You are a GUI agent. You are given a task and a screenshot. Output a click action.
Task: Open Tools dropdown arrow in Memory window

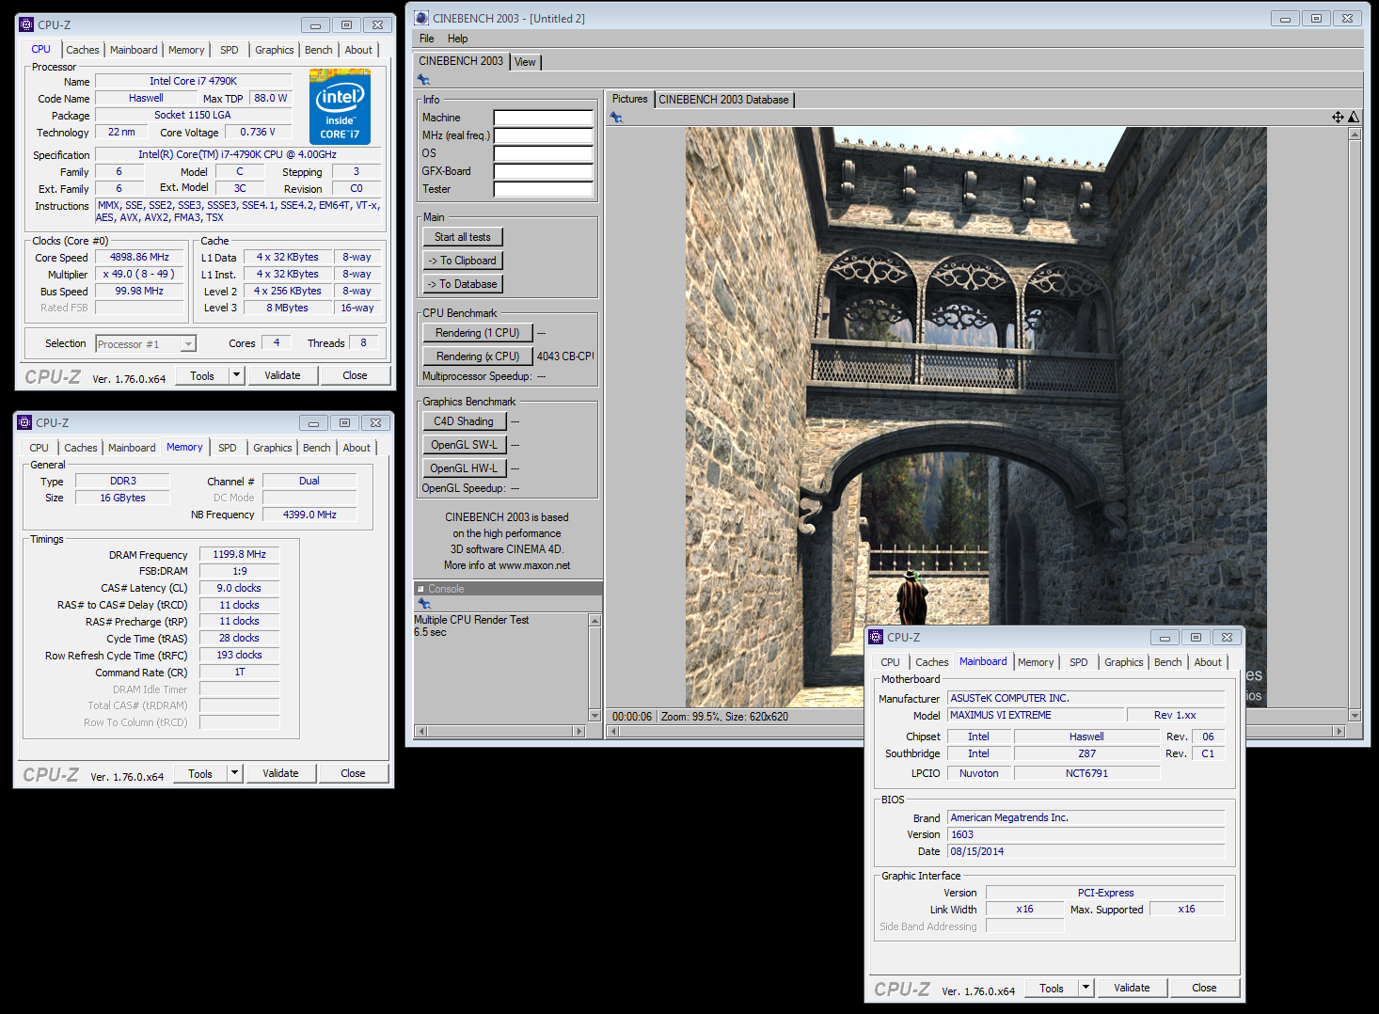(234, 773)
